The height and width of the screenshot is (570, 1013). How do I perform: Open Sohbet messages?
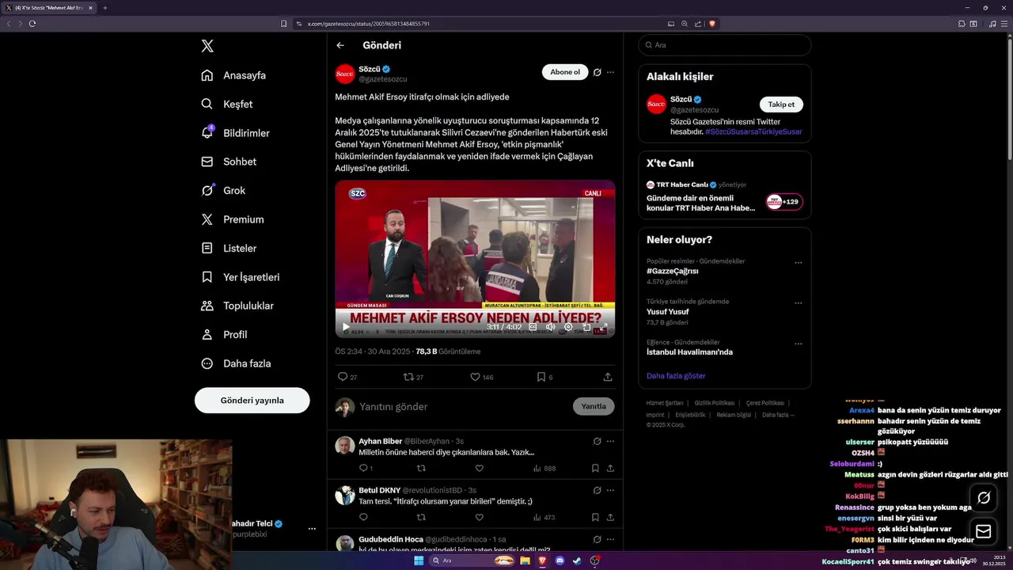click(229, 161)
